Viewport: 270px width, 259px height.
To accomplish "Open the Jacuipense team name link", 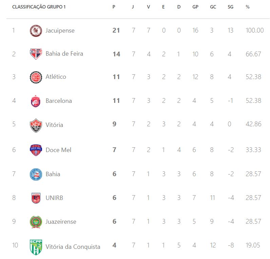I will click(60, 31).
